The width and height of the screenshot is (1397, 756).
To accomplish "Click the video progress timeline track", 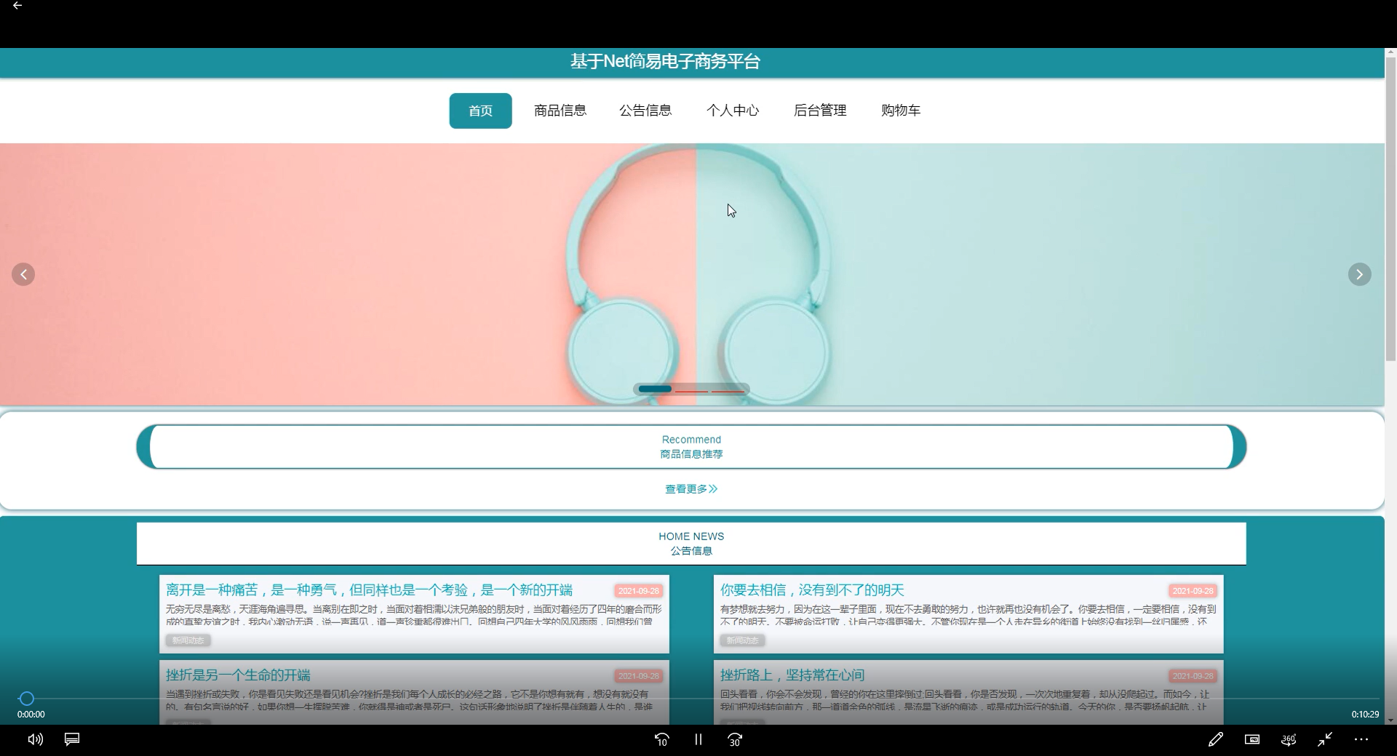I will pyautogui.click(x=698, y=699).
